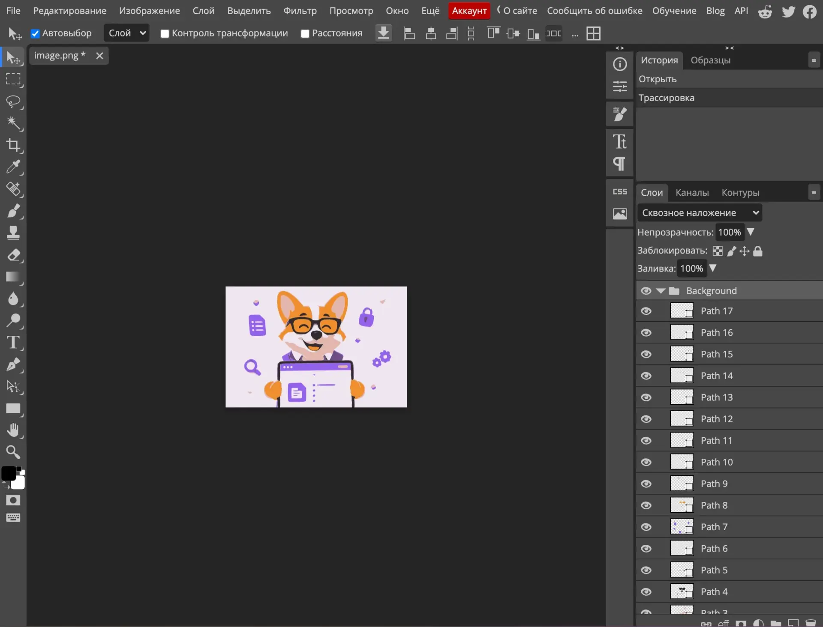Open Сообщить об ошибке link
This screenshot has width=823, height=627.
click(595, 11)
